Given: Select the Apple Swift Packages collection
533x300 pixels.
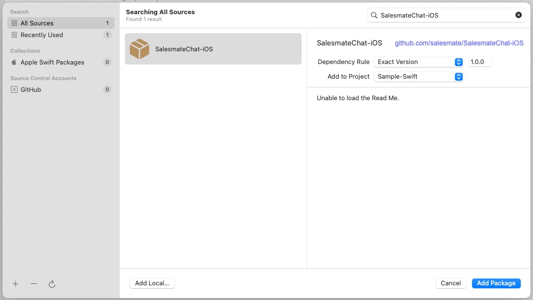Looking at the screenshot, I should pos(51,62).
